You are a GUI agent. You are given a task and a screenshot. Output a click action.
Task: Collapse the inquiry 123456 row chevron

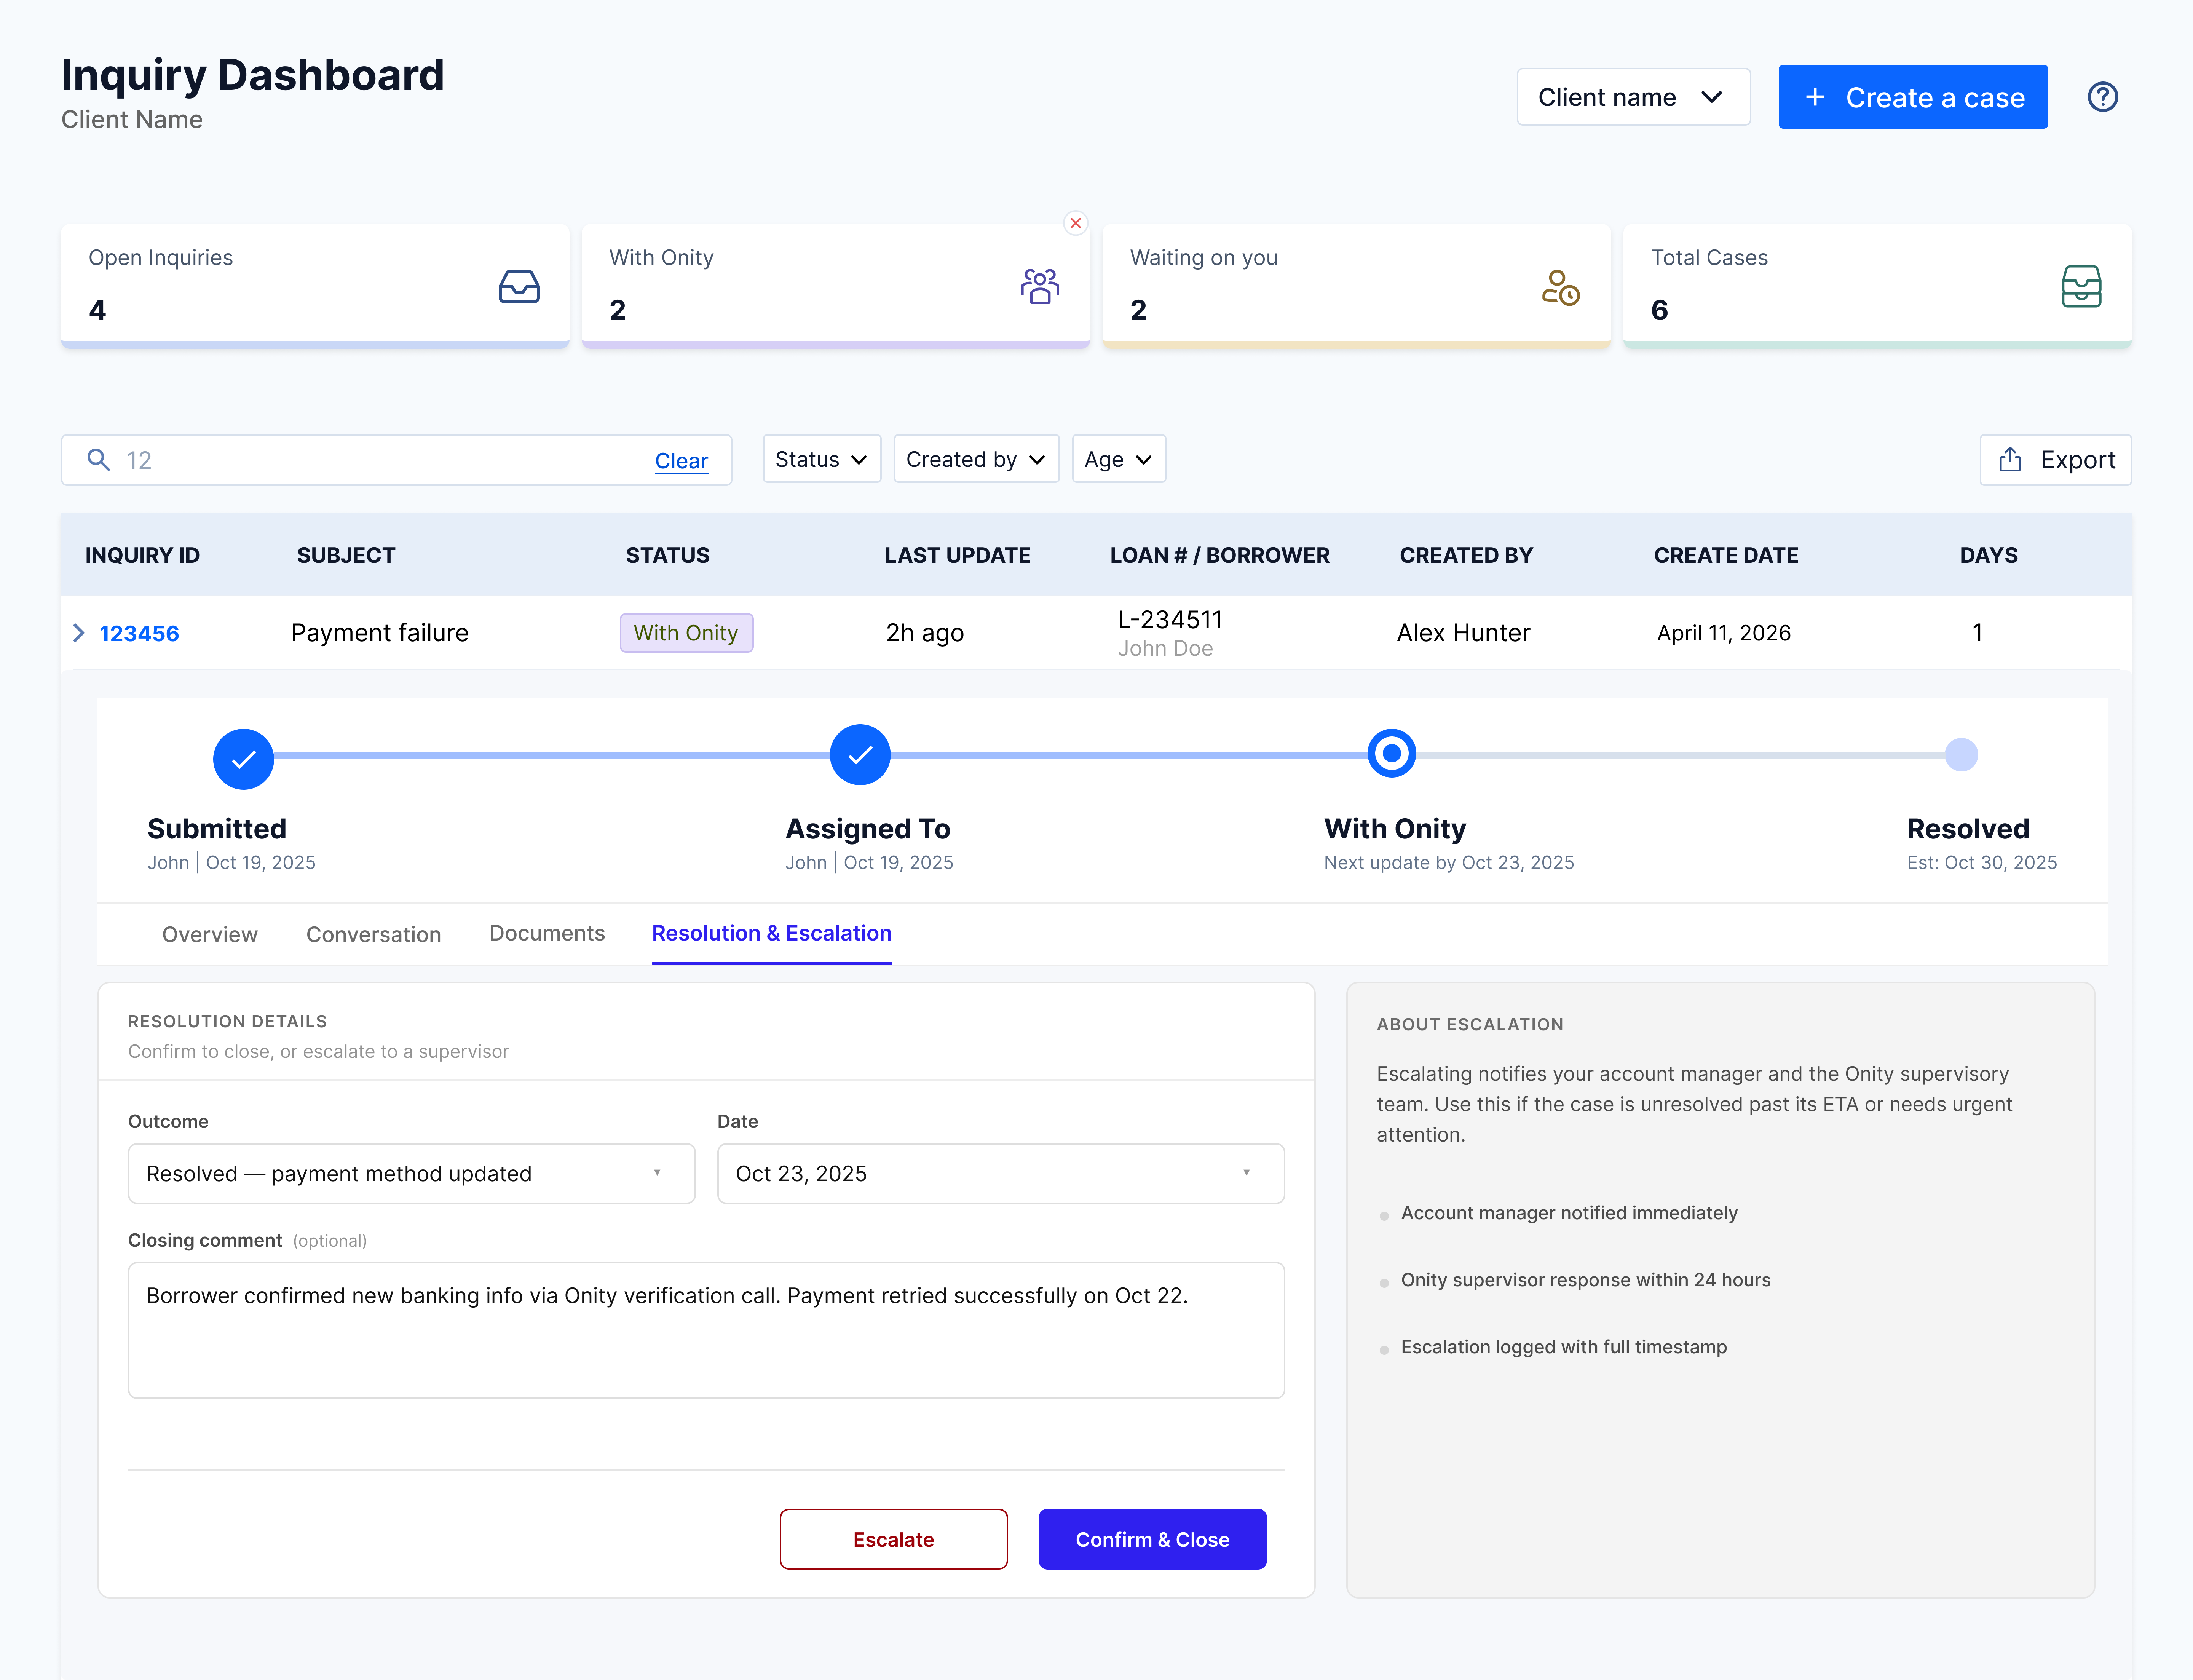tap(79, 633)
